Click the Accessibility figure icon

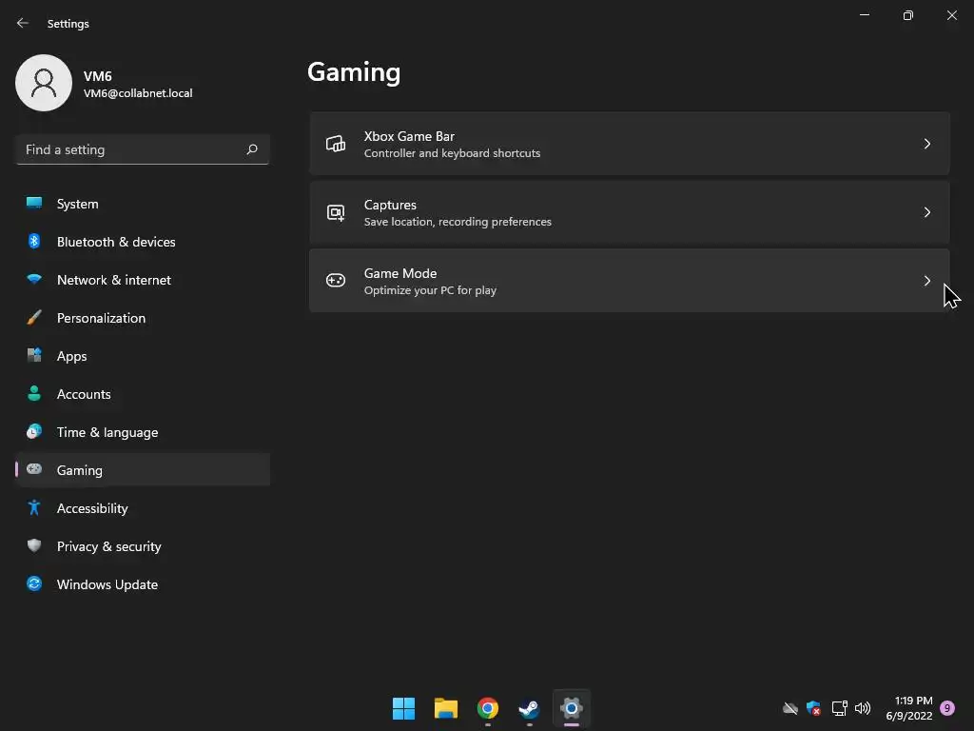pyautogui.click(x=34, y=508)
